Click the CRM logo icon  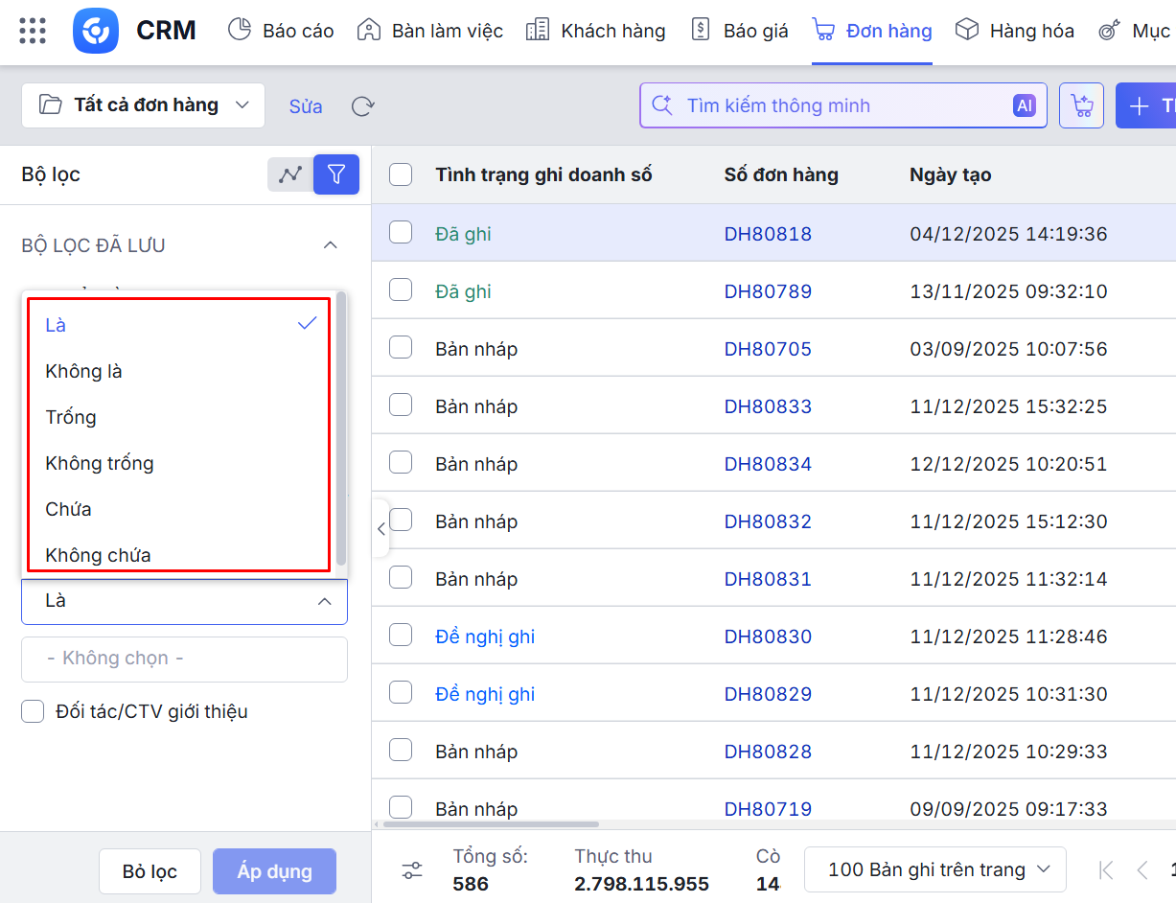point(96,31)
